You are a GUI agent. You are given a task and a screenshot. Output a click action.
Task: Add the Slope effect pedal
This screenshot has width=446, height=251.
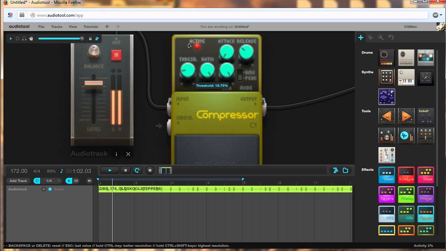pyautogui.click(x=426, y=175)
